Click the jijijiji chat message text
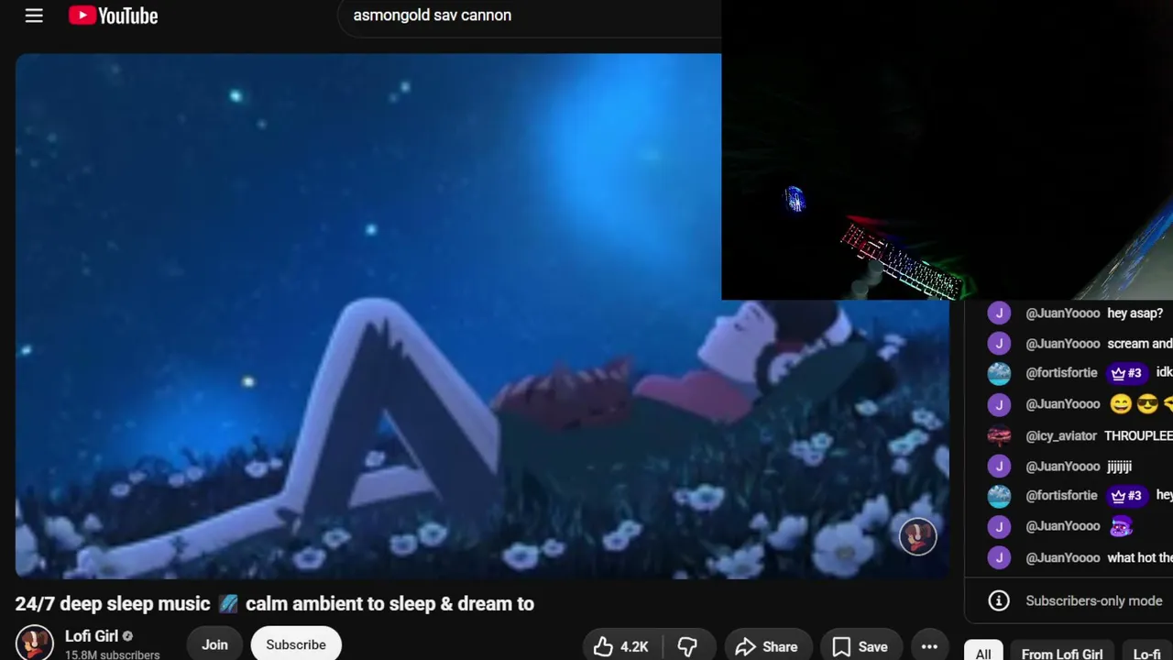This screenshot has width=1173, height=660. coord(1120,467)
